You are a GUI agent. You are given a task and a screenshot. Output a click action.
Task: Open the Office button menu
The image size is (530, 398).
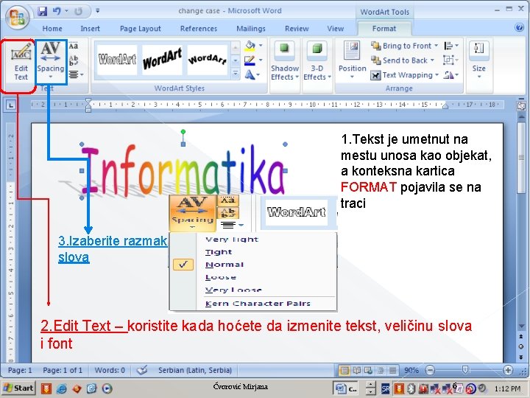(18, 17)
